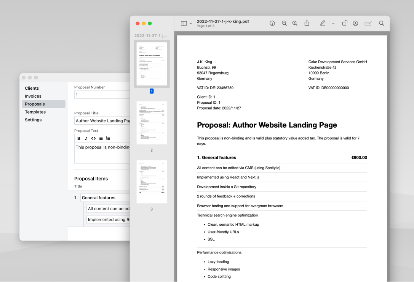Activate the Markup pencil tool
This screenshot has height=282, width=414.
(323, 23)
